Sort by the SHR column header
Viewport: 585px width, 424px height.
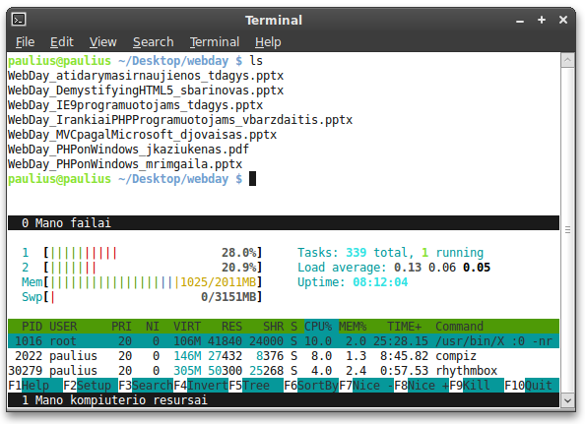(273, 327)
